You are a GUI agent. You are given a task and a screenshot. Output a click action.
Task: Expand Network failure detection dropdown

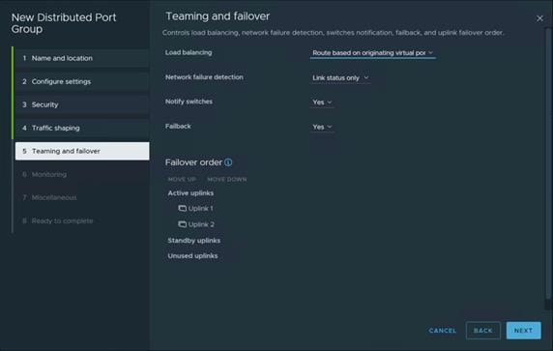coord(340,77)
